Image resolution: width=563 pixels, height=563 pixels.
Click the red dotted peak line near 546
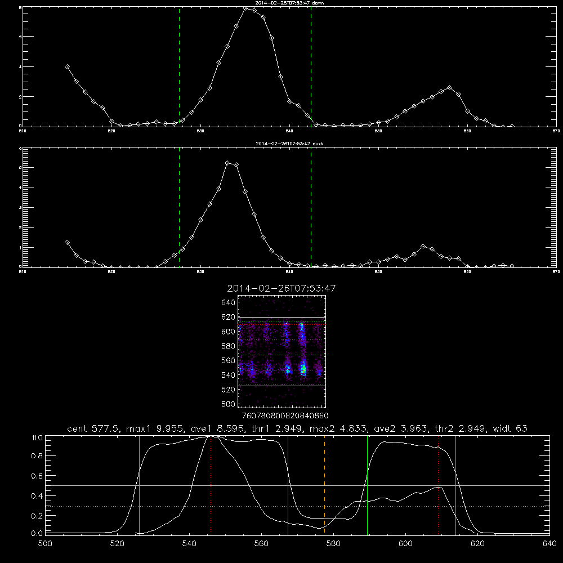tap(211, 485)
